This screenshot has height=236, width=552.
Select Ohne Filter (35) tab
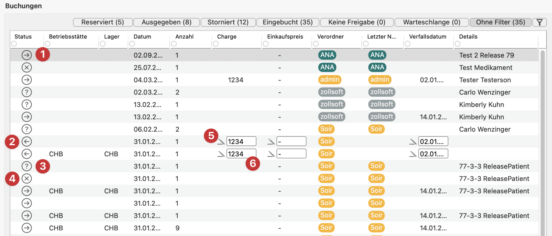tap(501, 22)
